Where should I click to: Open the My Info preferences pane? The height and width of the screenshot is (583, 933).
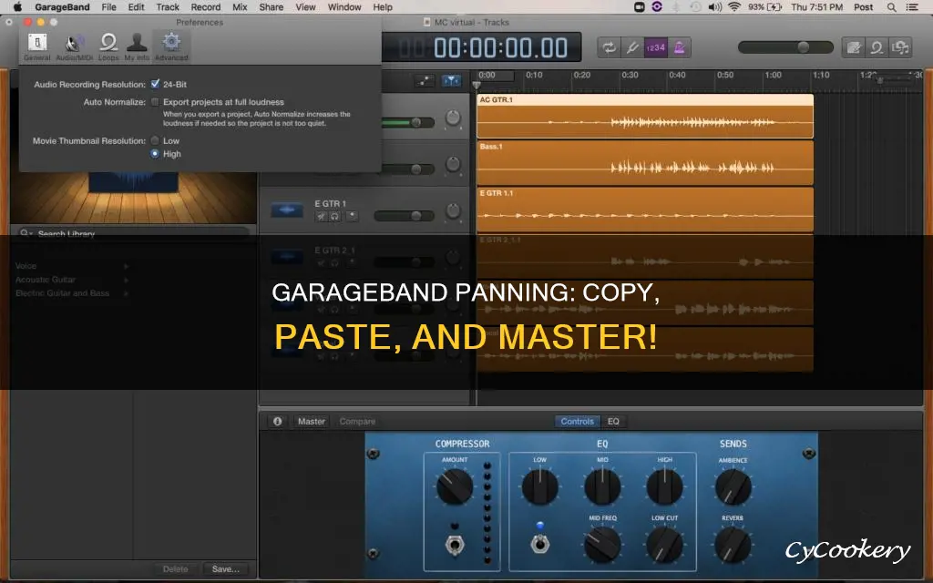tap(137, 47)
